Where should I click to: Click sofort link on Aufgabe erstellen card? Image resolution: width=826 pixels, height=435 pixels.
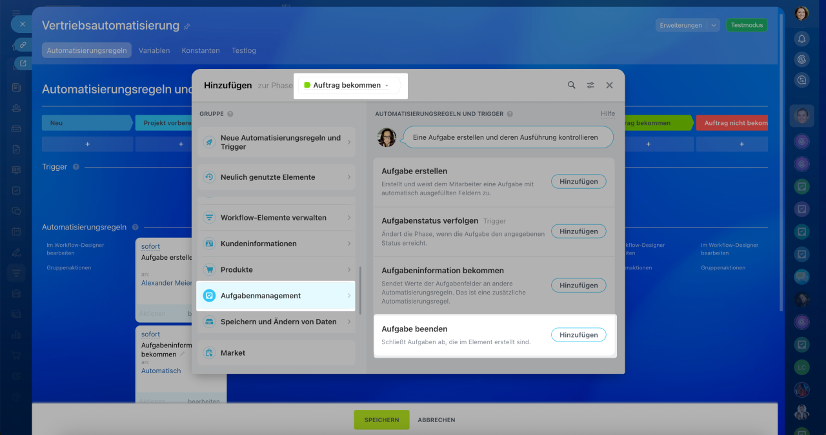(x=150, y=246)
